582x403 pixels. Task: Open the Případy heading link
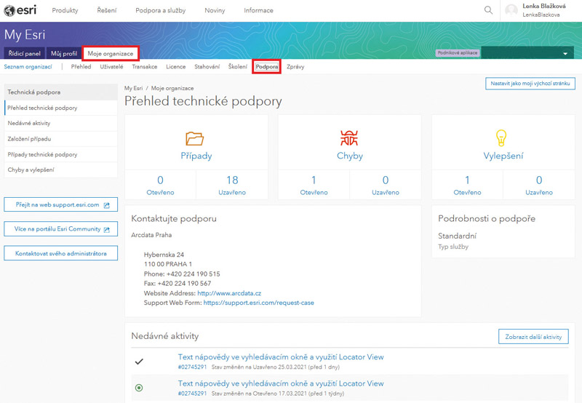pyautogui.click(x=196, y=156)
